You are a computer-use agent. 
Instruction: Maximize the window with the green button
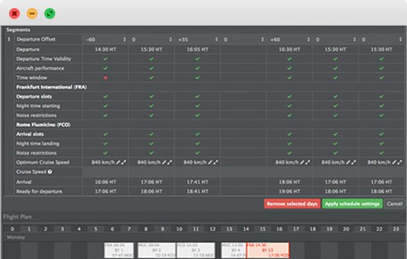(x=50, y=13)
